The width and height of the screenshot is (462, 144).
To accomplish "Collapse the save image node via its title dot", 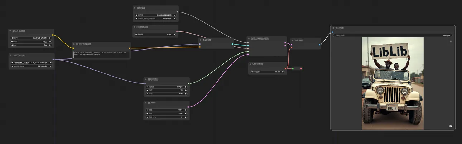I will 333,27.
